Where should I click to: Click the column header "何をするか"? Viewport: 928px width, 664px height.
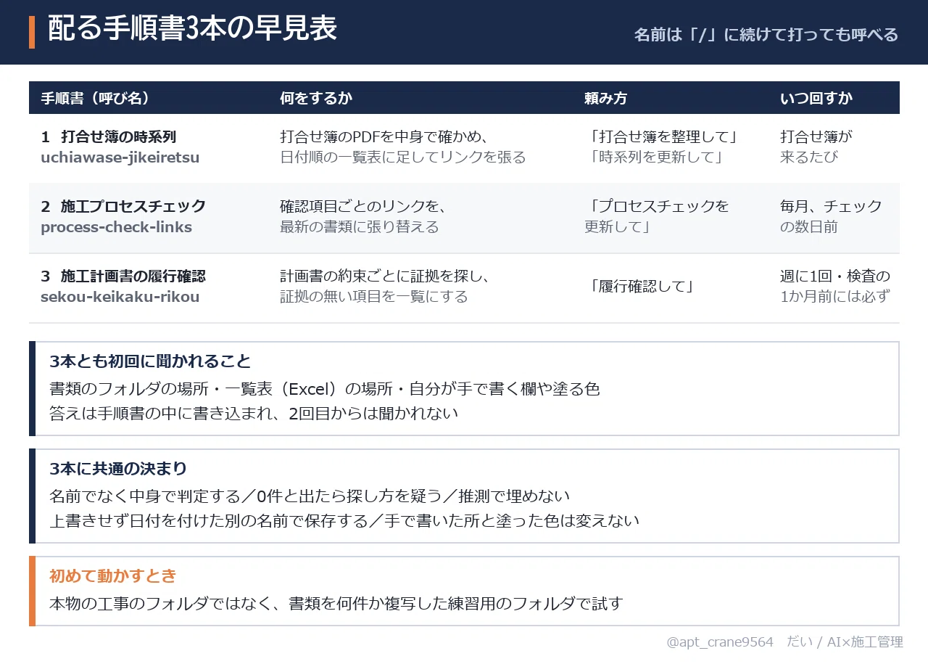316,98
